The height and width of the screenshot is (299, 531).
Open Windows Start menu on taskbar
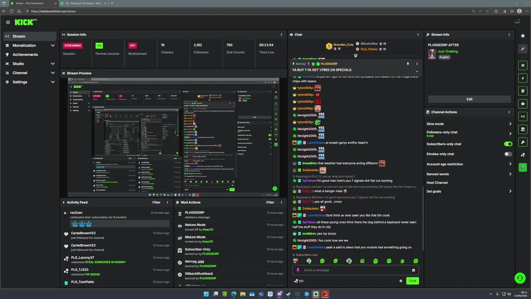pyautogui.click(x=206, y=294)
